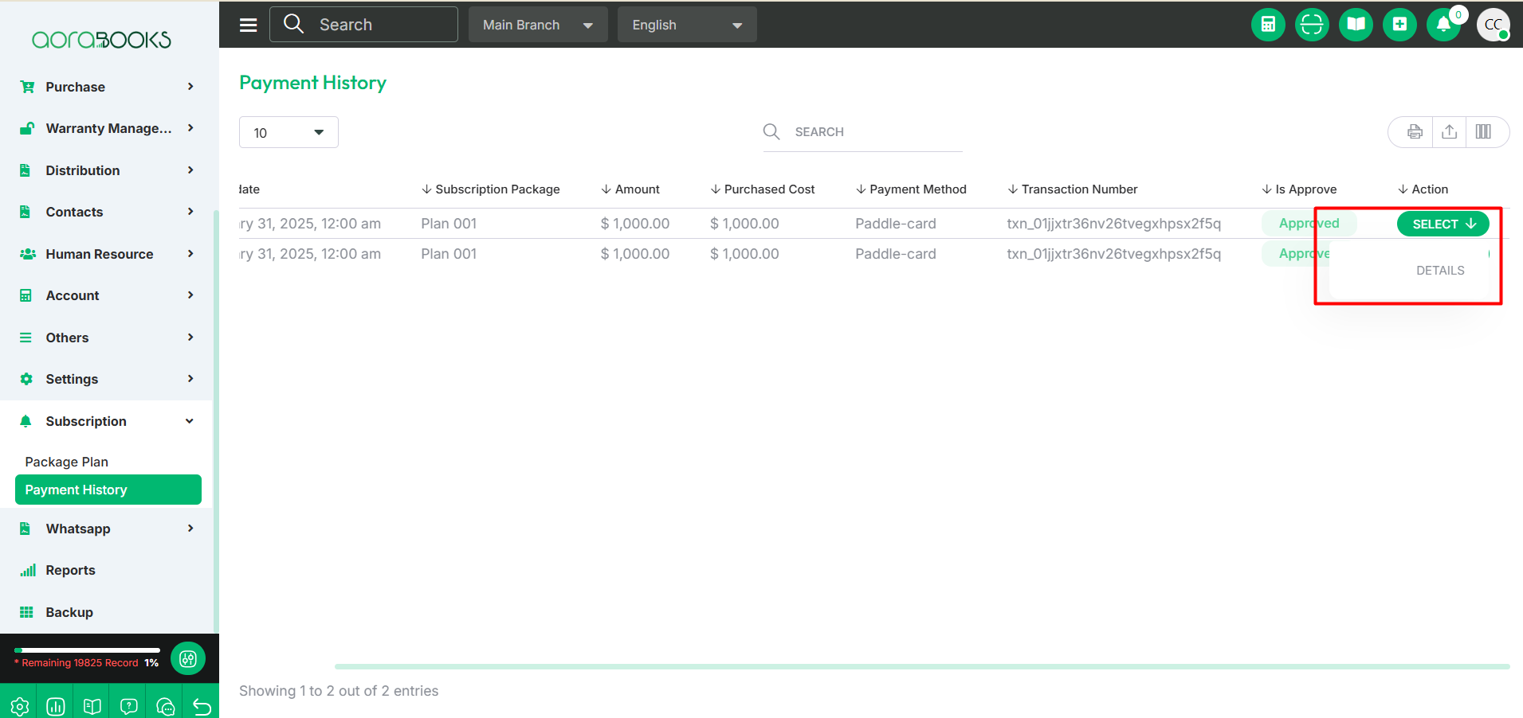
Task: Open the SELECT action dropdown in first row
Action: click(x=1443, y=224)
